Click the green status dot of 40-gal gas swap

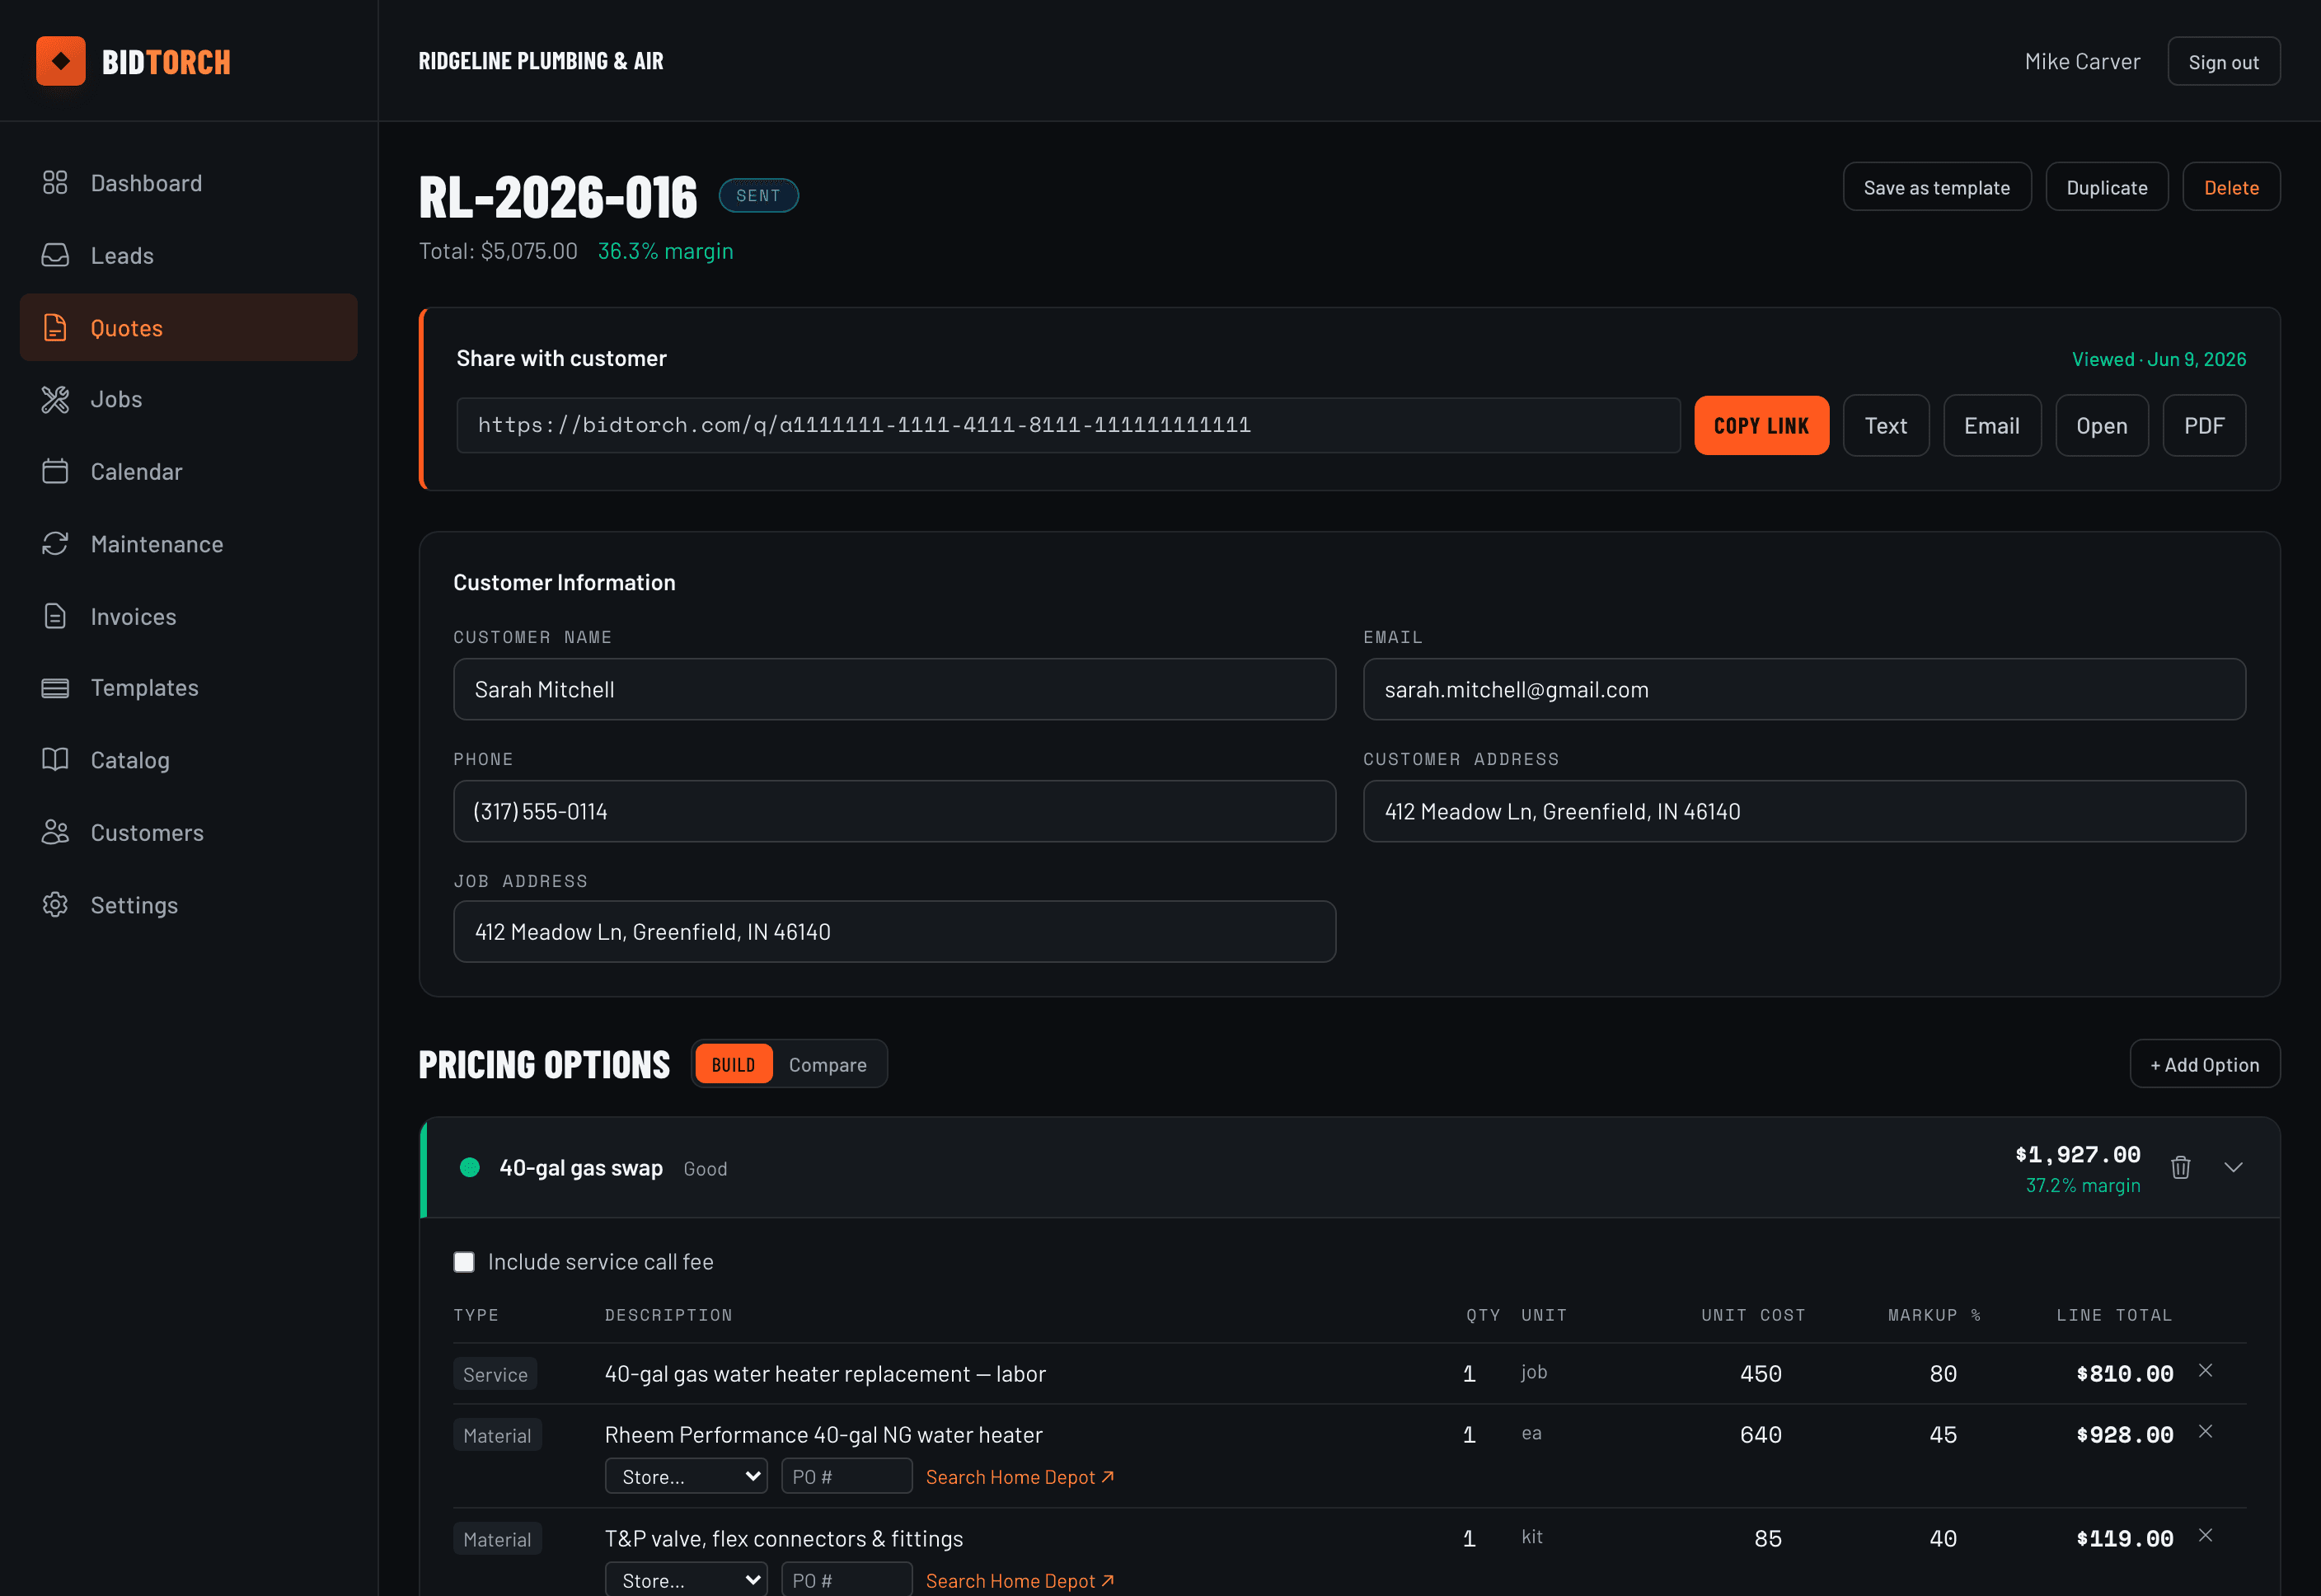pyautogui.click(x=470, y=1167)
